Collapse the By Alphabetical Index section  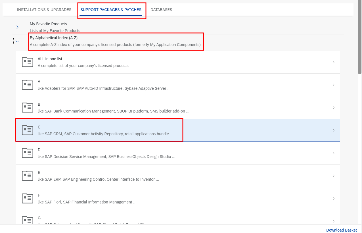(17, 41)
